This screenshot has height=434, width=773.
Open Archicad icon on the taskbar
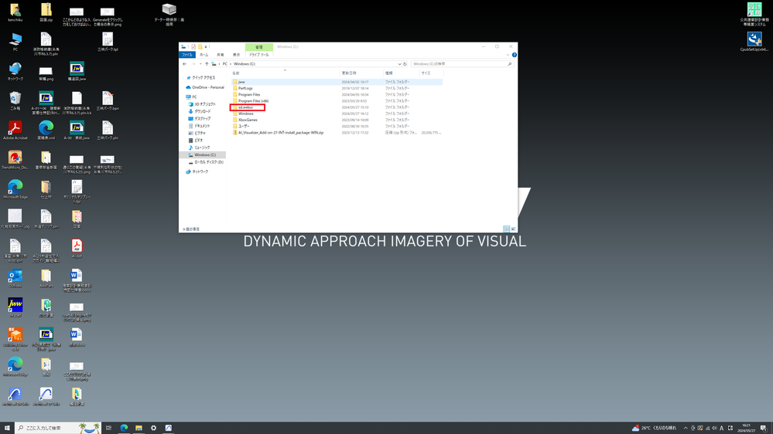point(168,428)
